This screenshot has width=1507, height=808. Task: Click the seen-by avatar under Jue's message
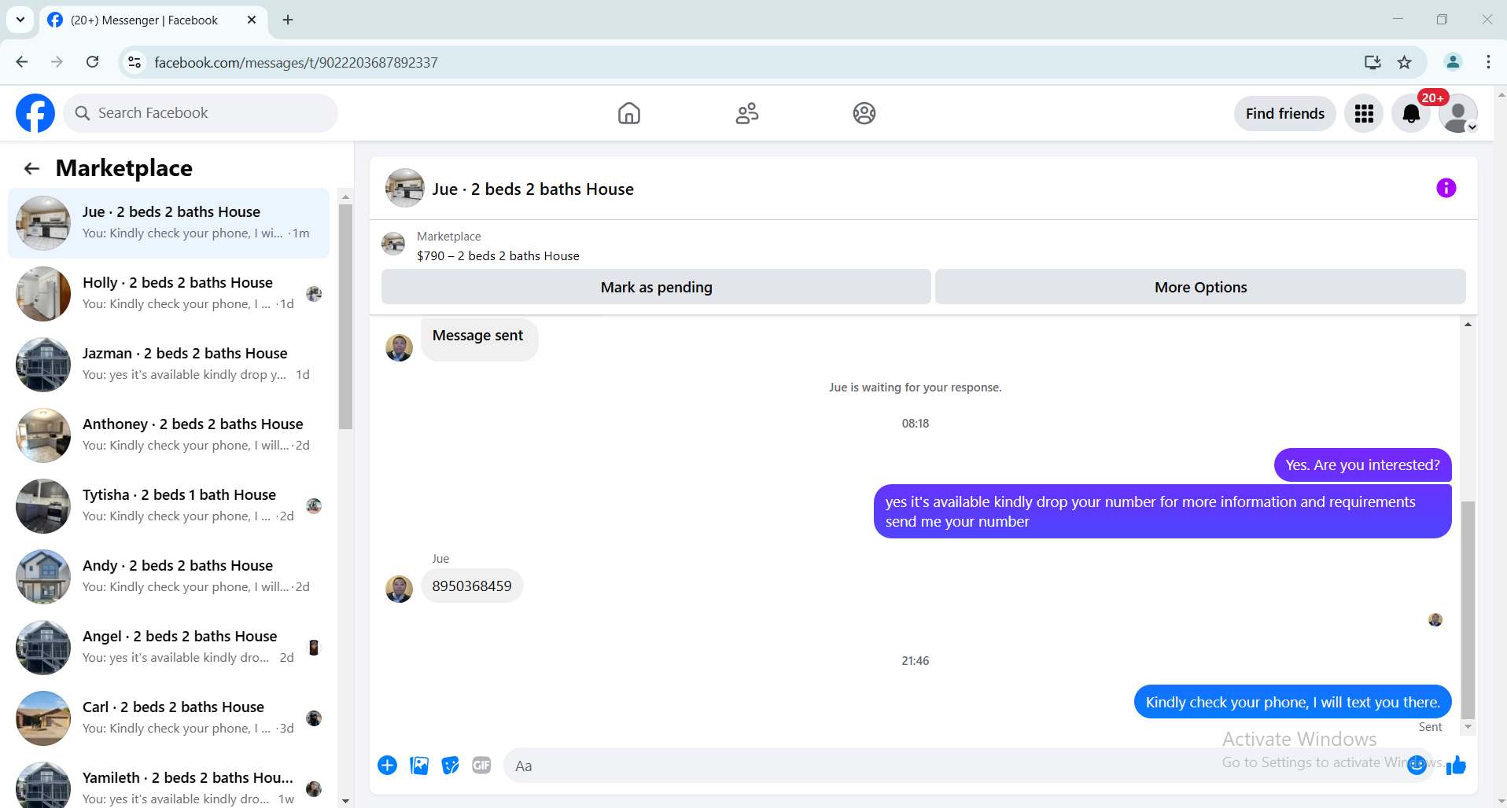pyautogui.click(x=1435, y=619)
